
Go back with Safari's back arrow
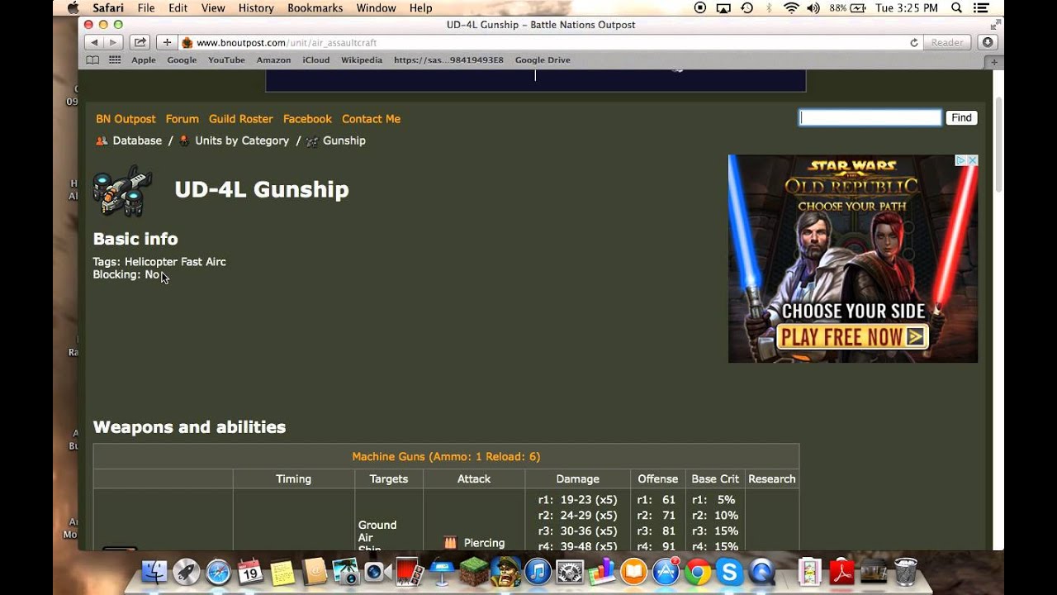tap(94, 42)
